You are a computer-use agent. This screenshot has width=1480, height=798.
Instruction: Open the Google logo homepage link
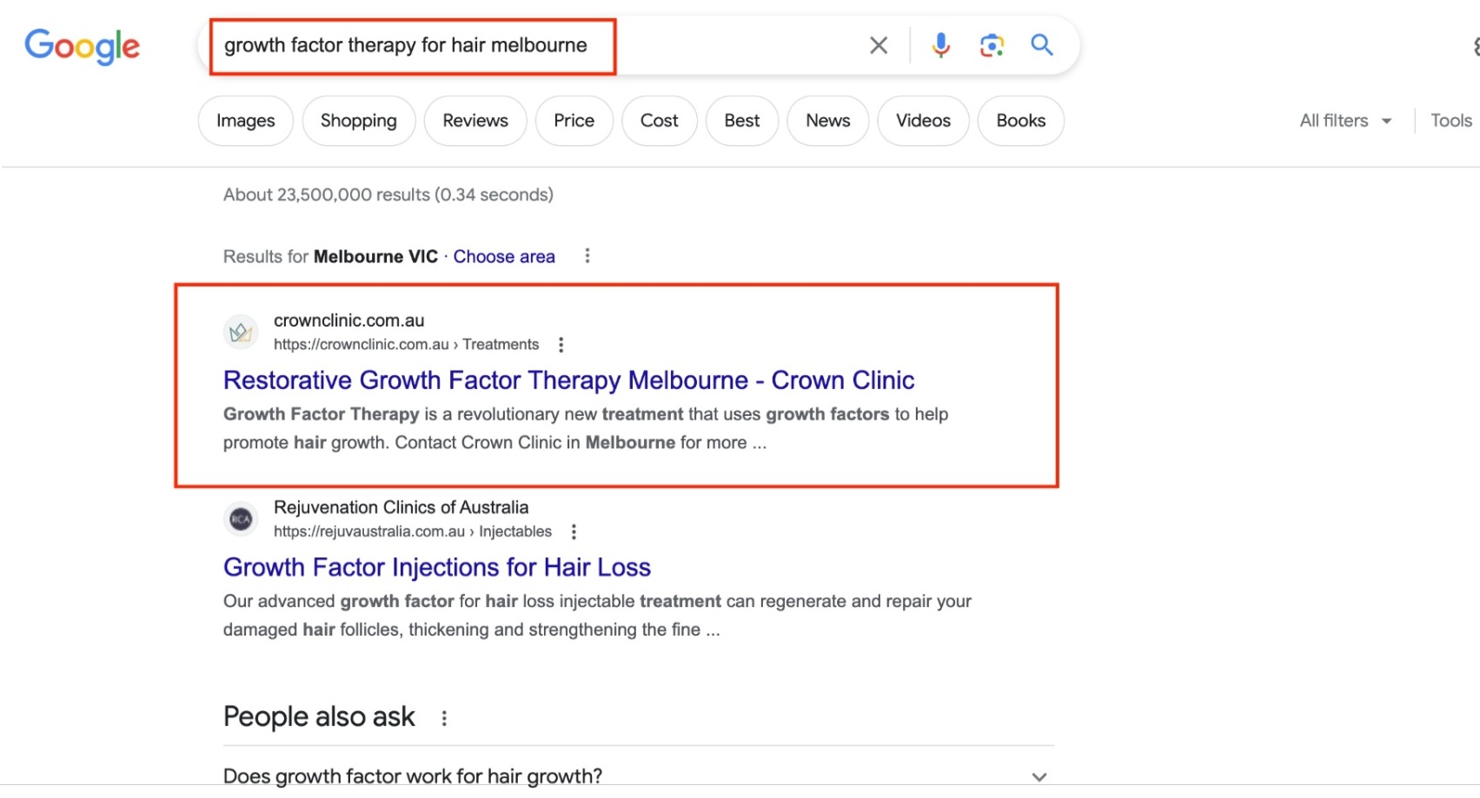pos(82,46)
